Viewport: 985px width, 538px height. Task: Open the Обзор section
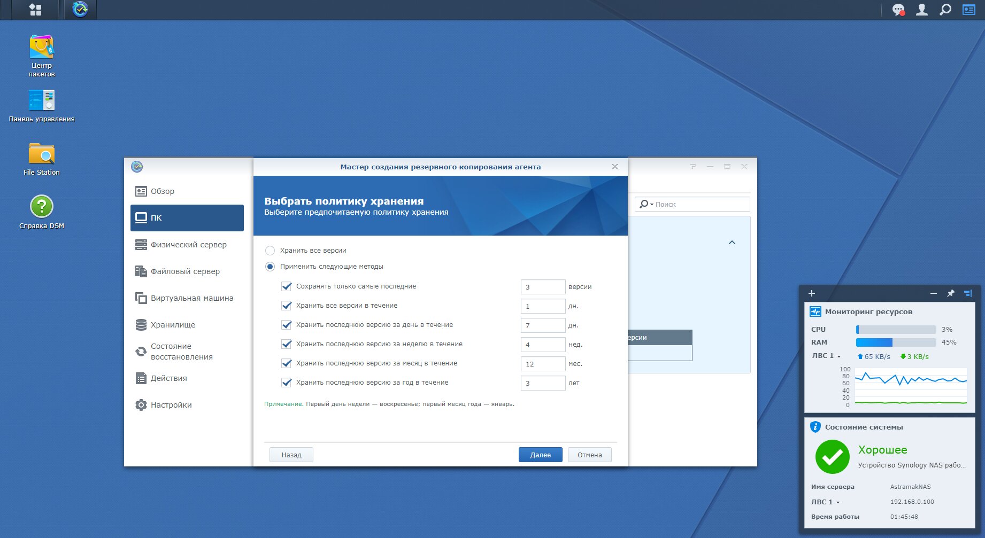(x=187, y=191)
